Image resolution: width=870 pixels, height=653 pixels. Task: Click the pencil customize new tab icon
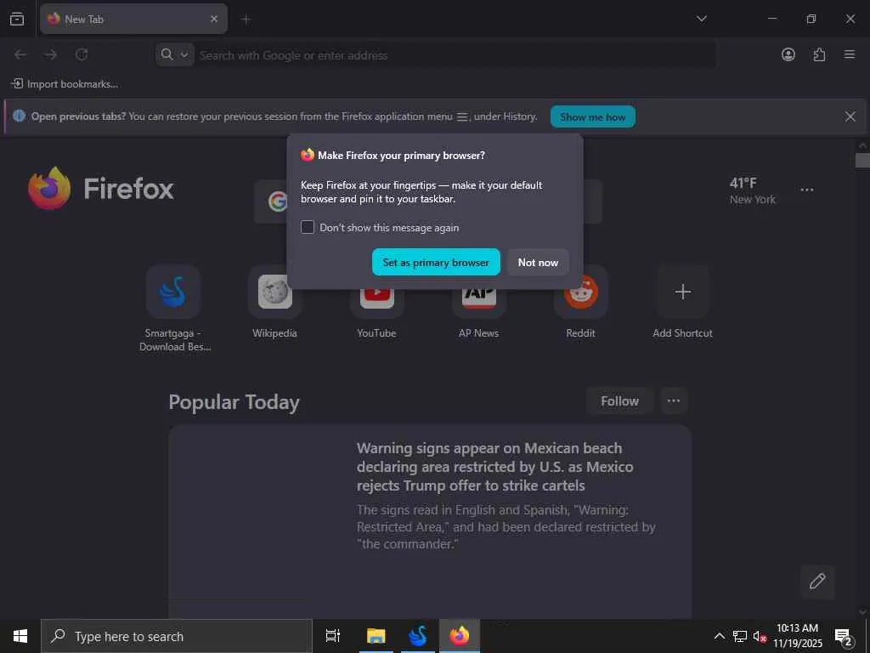click(816, 582)
